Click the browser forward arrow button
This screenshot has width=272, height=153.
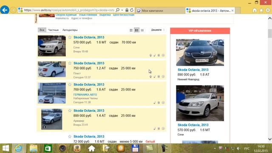[13, 10]
